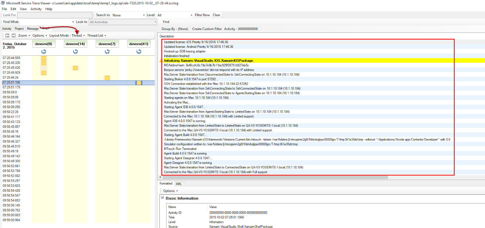Select the trace square at 07:28:44:559

click(x=44, y=58)
